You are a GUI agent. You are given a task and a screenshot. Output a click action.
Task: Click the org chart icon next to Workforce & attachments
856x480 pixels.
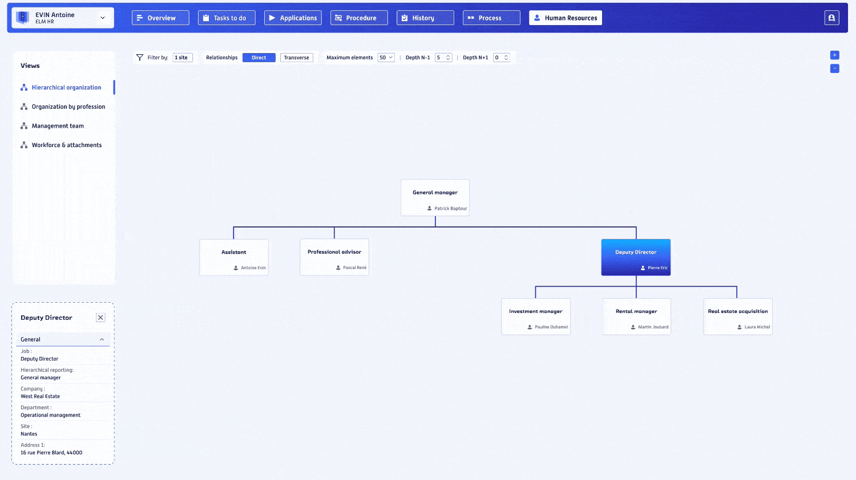pyautogui.click(x=23, y=145)
